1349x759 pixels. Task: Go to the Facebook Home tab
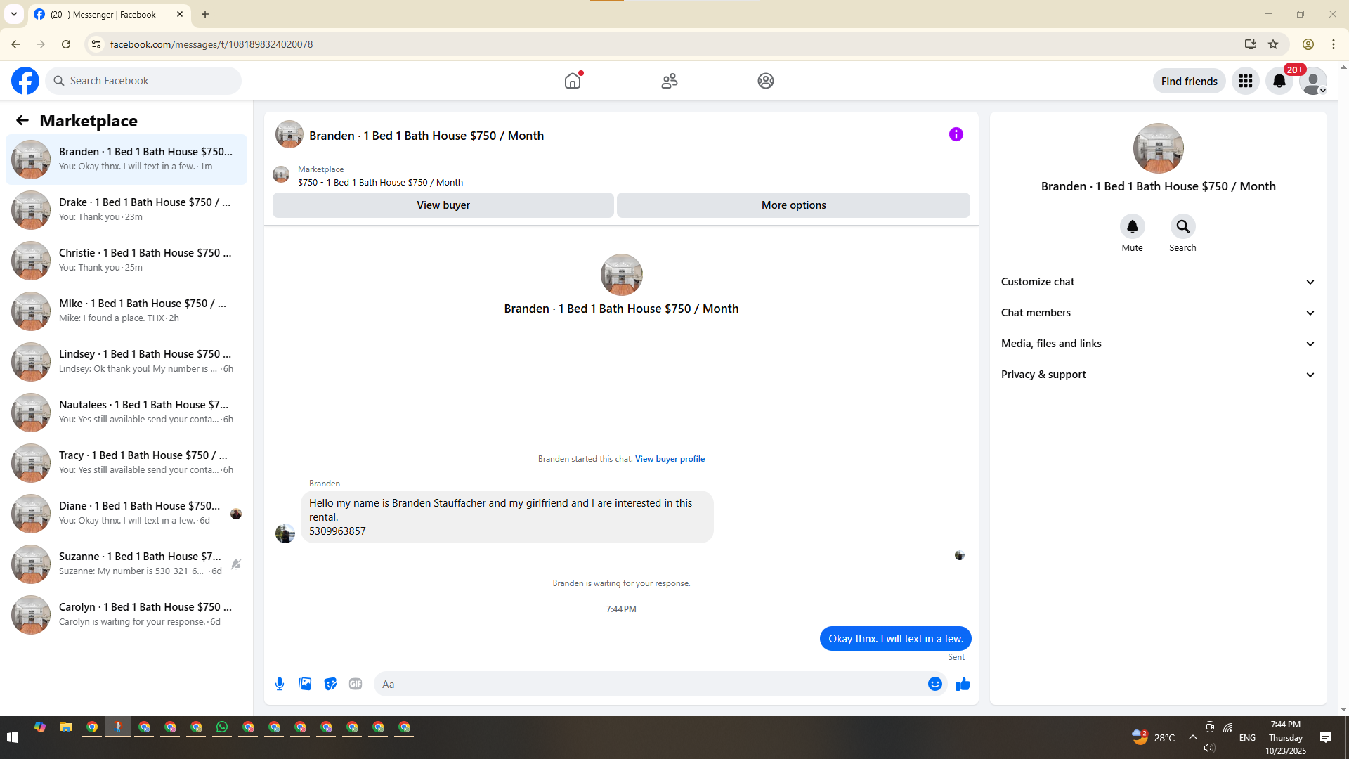click(573, 81)
